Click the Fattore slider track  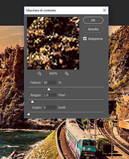tap(66, 87)
